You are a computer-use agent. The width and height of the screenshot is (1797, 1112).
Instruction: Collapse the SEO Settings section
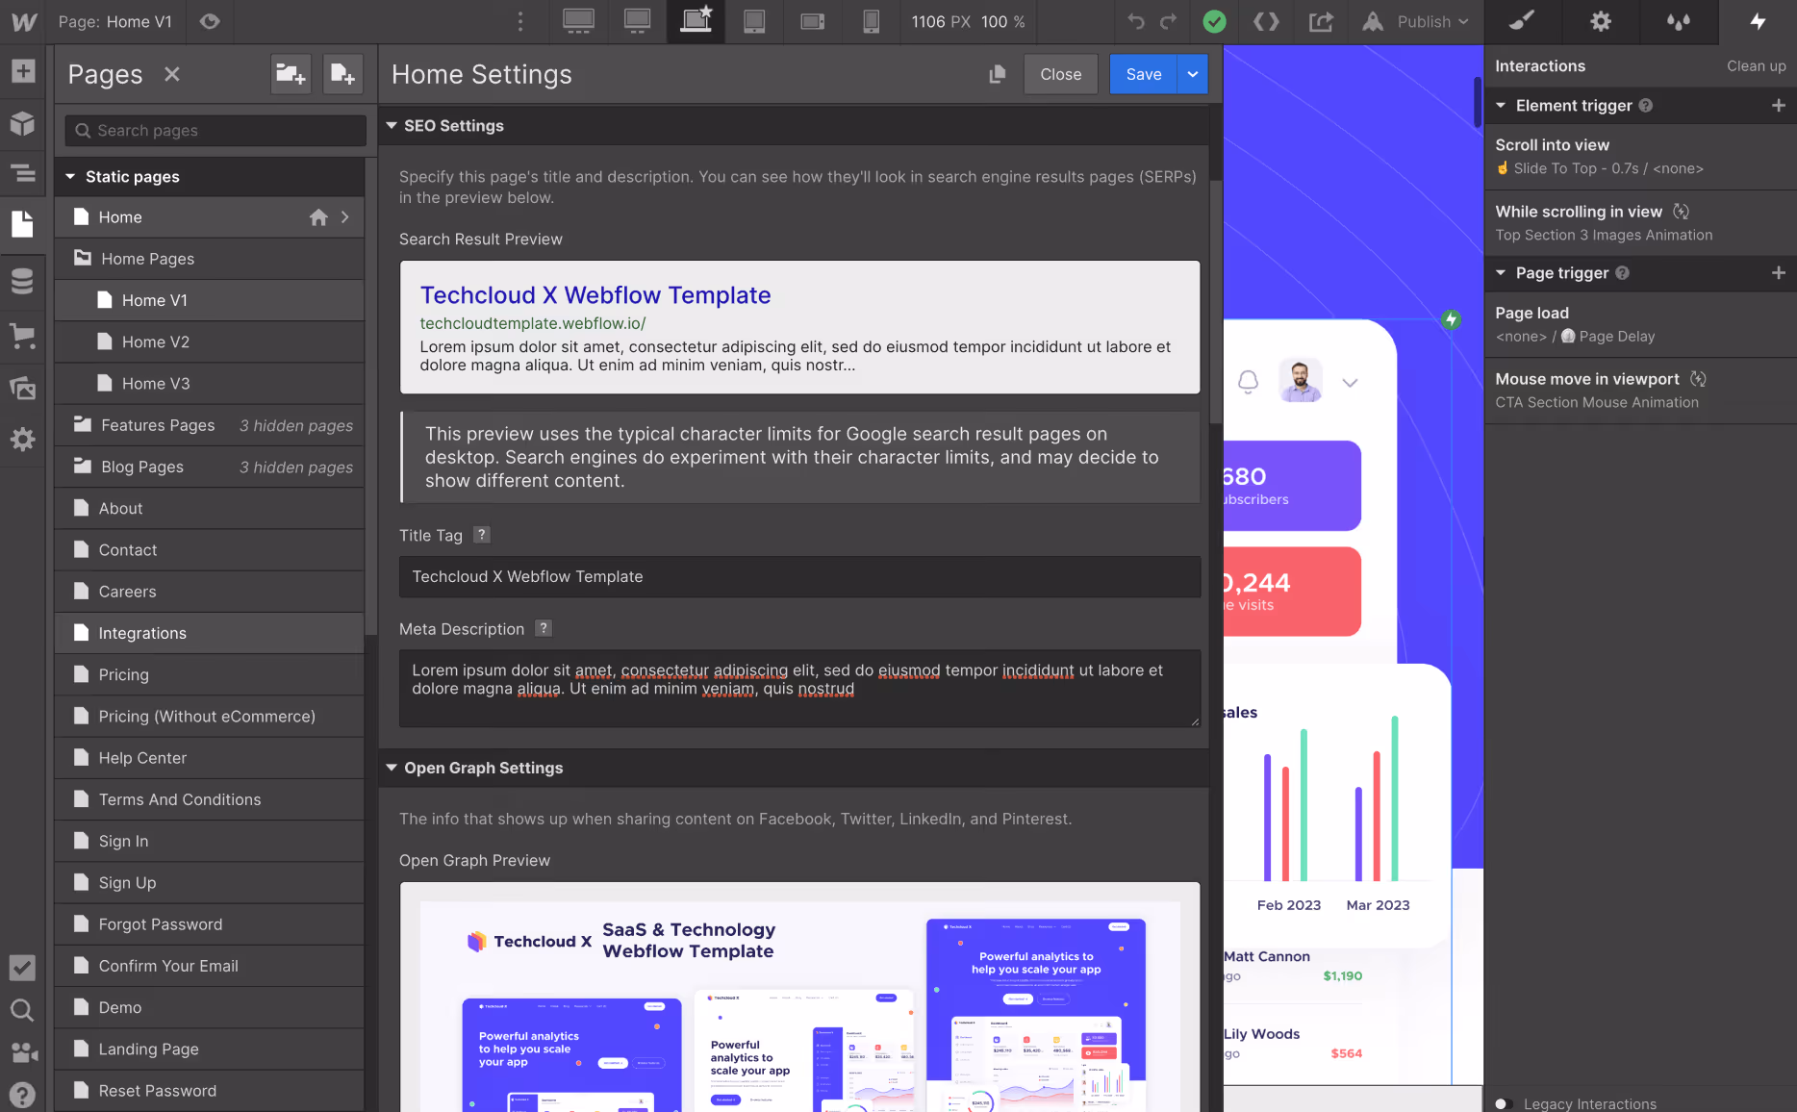(392, 125)
